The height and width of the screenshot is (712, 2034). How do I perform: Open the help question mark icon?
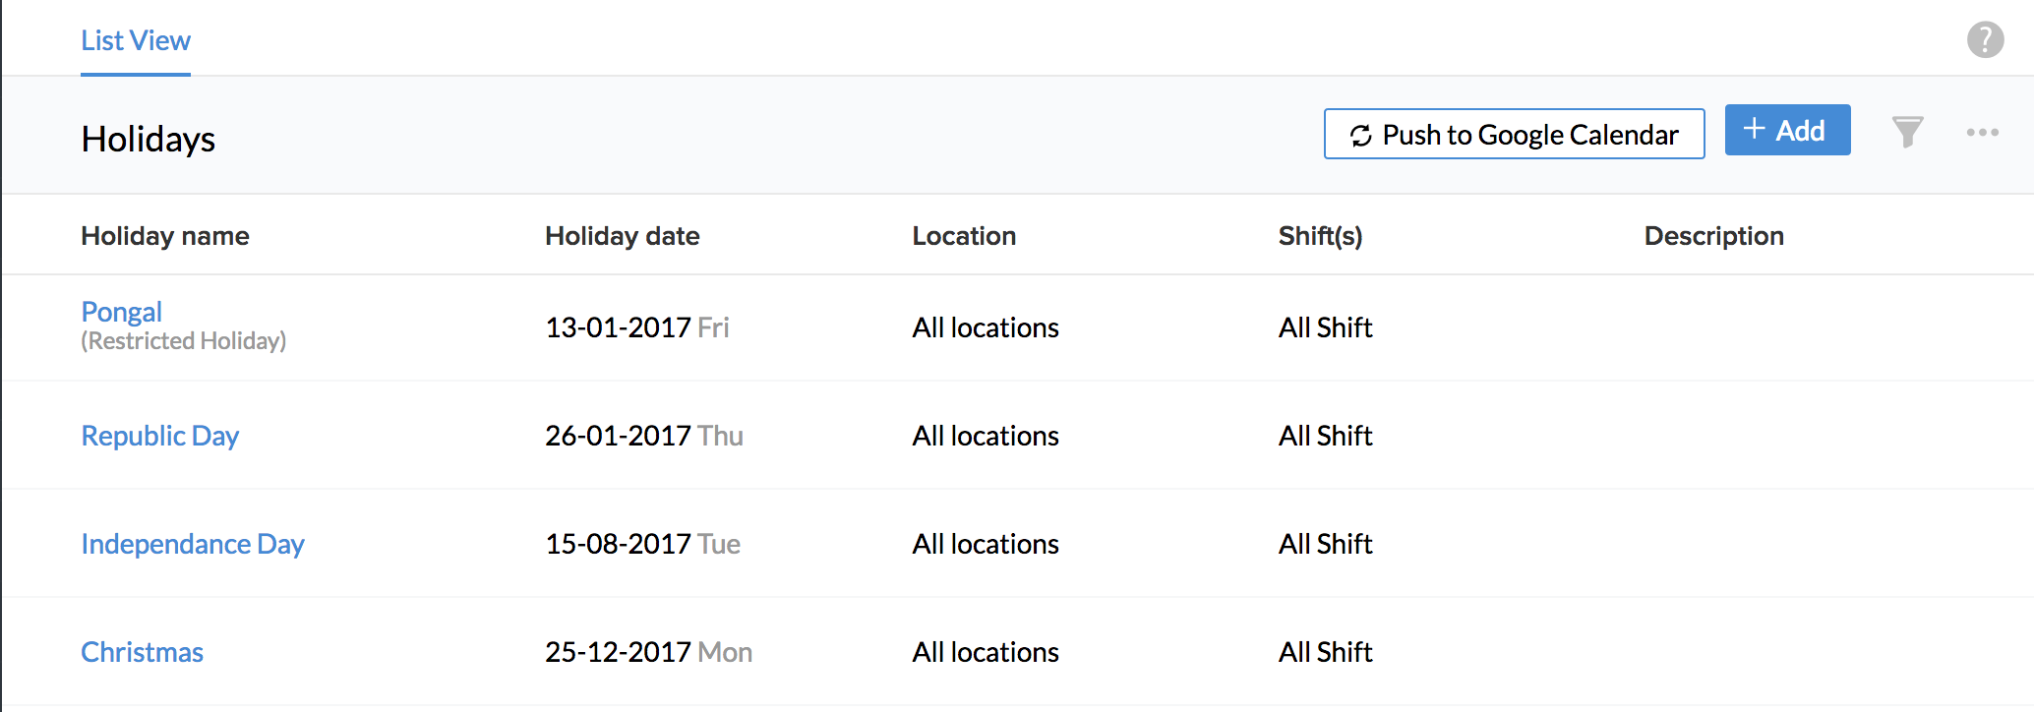[x=1985, y=40]
